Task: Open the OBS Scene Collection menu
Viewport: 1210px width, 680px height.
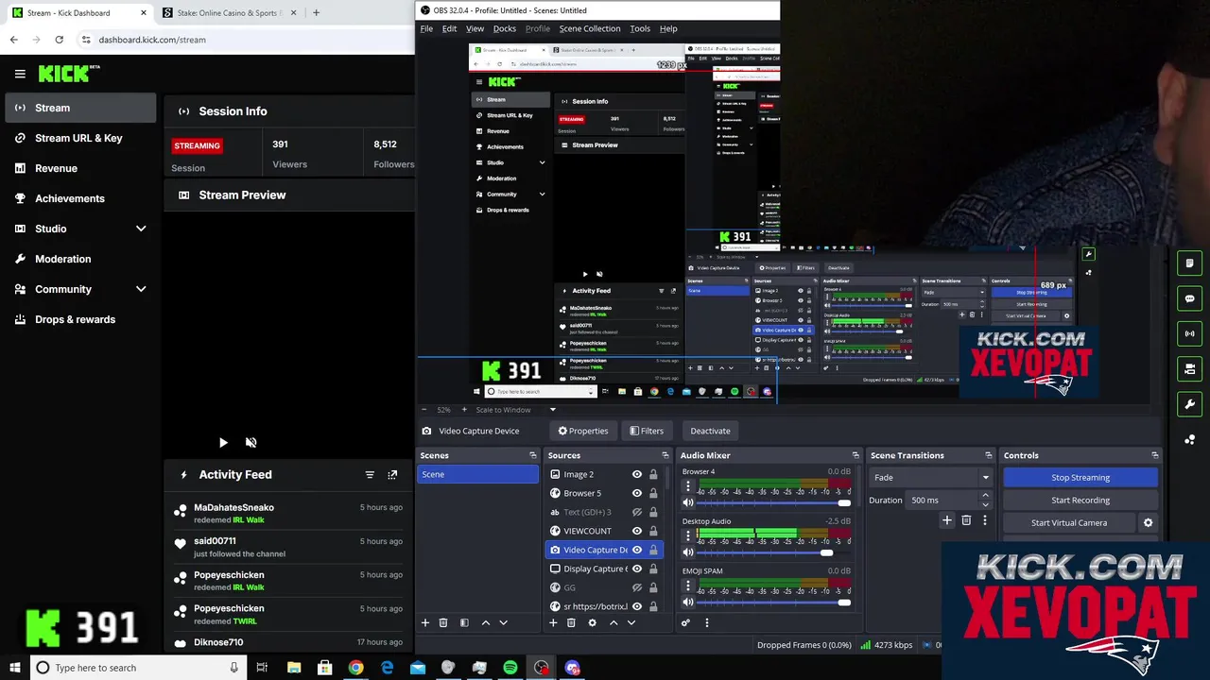Action: coord(590,28)
